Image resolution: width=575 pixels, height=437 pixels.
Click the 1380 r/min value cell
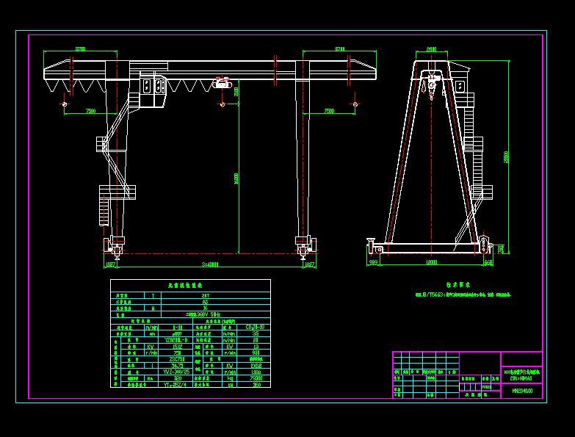click(x=256, y=372)
